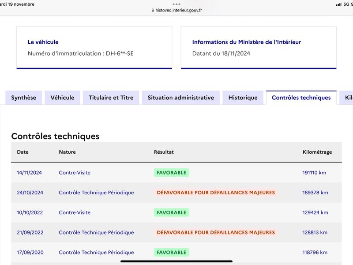This screenshot has height=265, width=353.
Task: Select the 118796 km mileage value
Action: click(x=315, y=252)
